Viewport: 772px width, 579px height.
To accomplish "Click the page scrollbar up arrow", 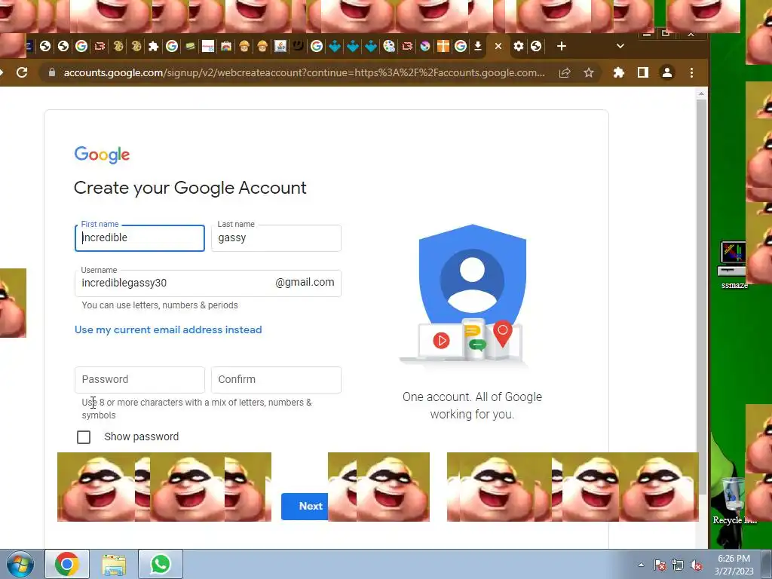I will tap(701, 93).
